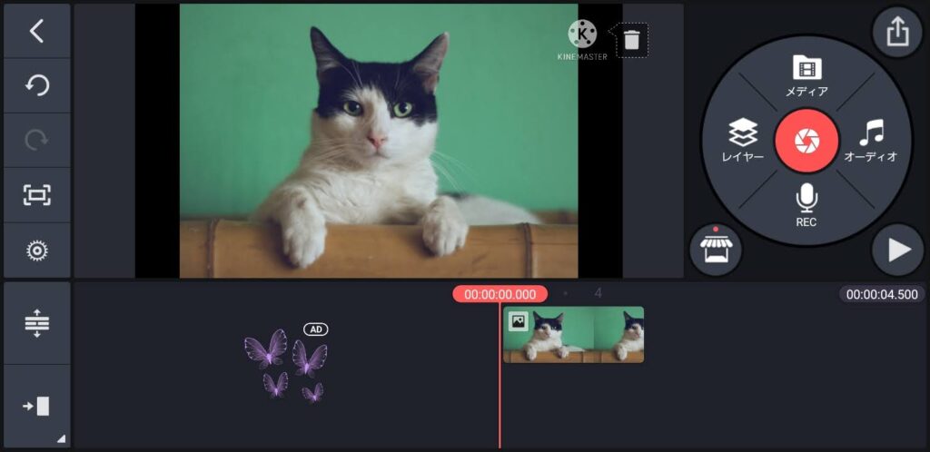Expand the timeline track height

pyautogui.click(x=36, y=323)
